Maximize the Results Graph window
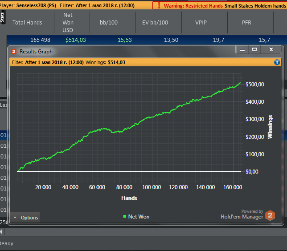This screenshot has width=287, height=251. 254,50
